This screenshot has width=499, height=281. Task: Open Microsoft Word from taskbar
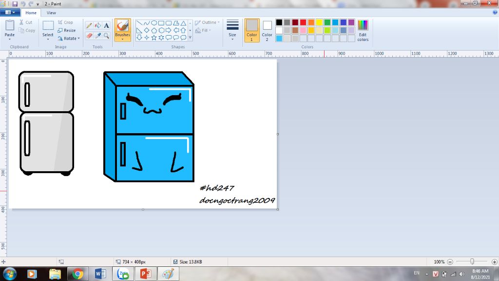(100, 274)
